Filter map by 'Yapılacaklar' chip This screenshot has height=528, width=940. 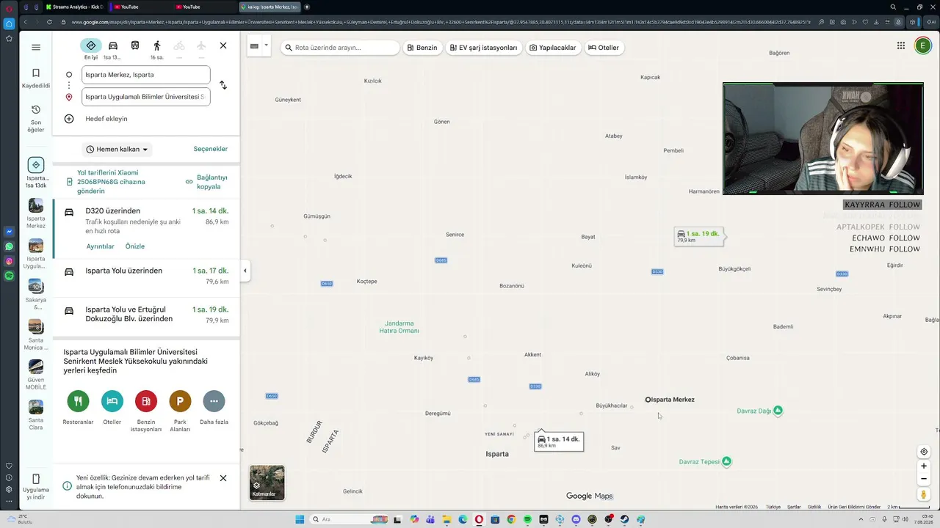pyautogui.click(x=553, y=48)
